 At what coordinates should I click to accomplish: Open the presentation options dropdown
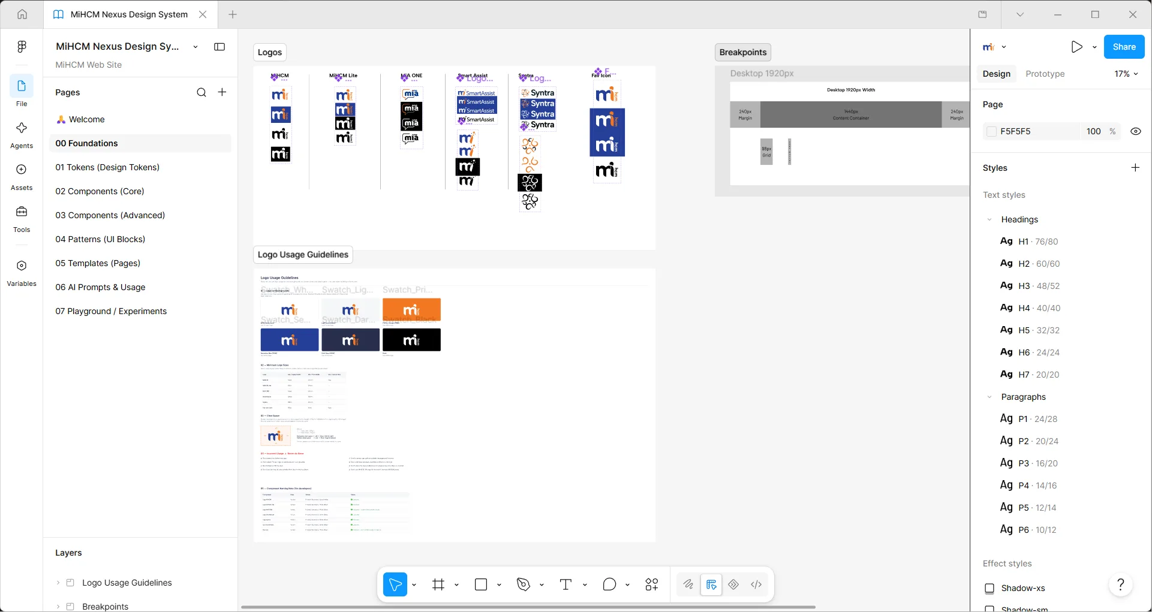click(x=1094, y=47)
